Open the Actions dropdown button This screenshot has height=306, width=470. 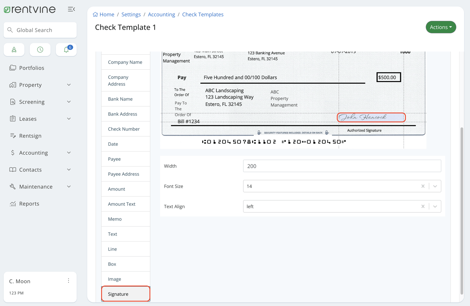(x=441, y=27)
